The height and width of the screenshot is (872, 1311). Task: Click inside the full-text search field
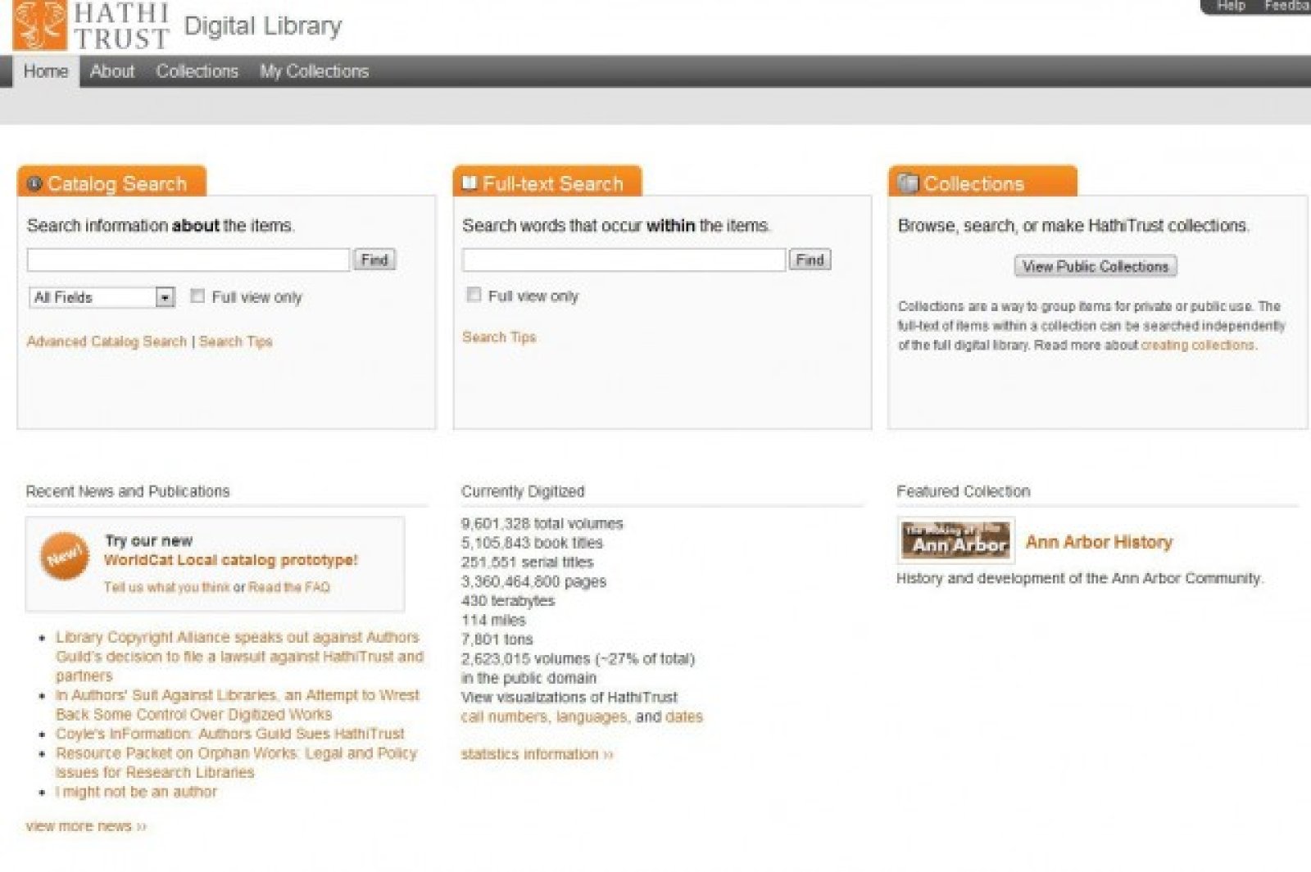tap(623, 260)
